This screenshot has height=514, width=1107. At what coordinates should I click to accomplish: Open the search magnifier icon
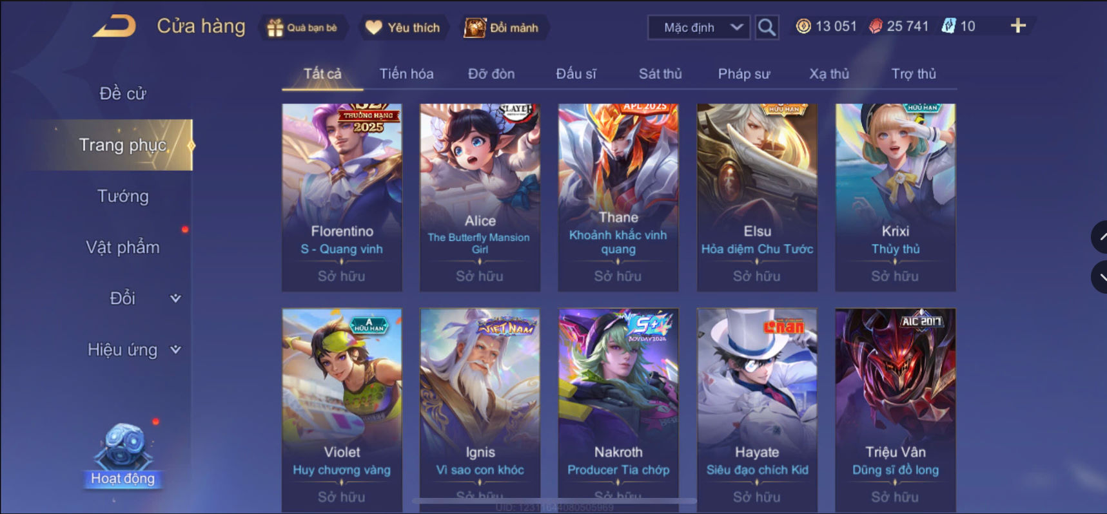coord(767,27)
